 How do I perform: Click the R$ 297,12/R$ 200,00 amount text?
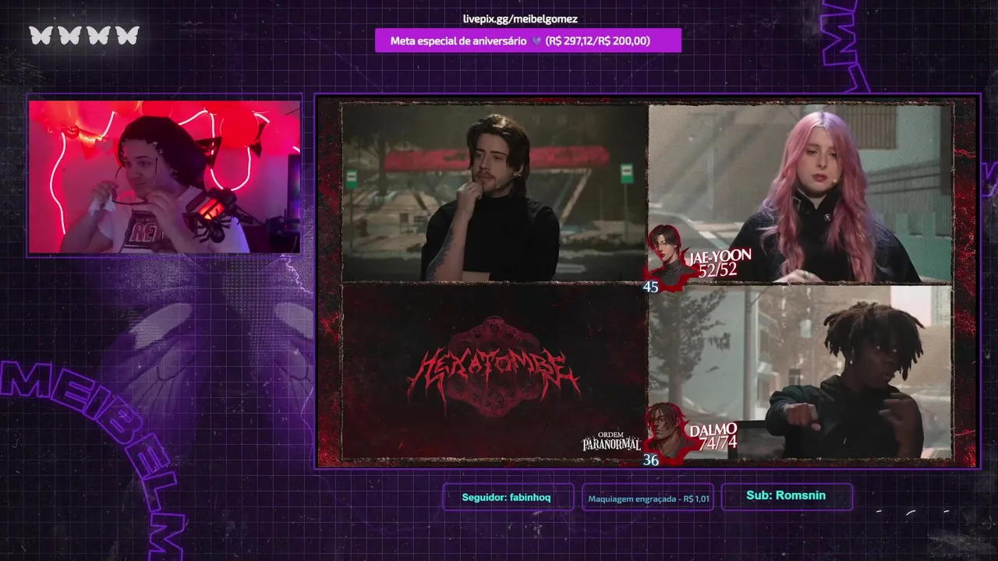[x=597, y=41]
